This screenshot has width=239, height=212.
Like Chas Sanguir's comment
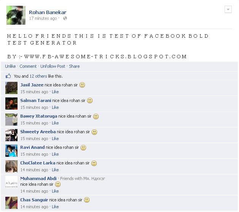[55, 207]
